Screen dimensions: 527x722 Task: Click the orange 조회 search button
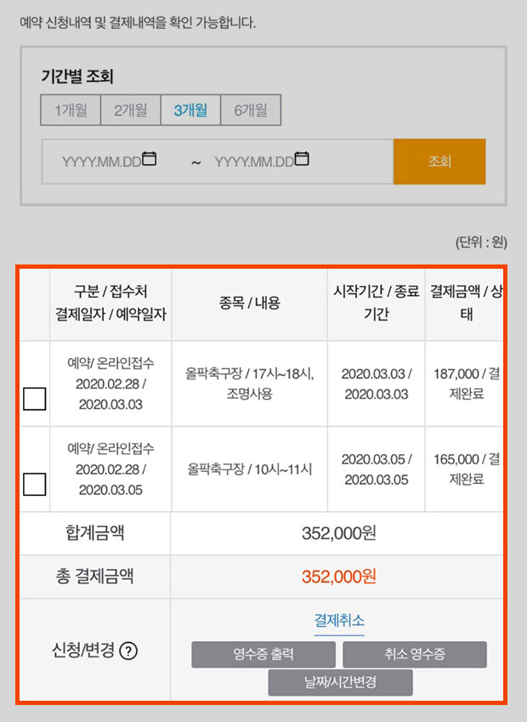tap(439, 162)
